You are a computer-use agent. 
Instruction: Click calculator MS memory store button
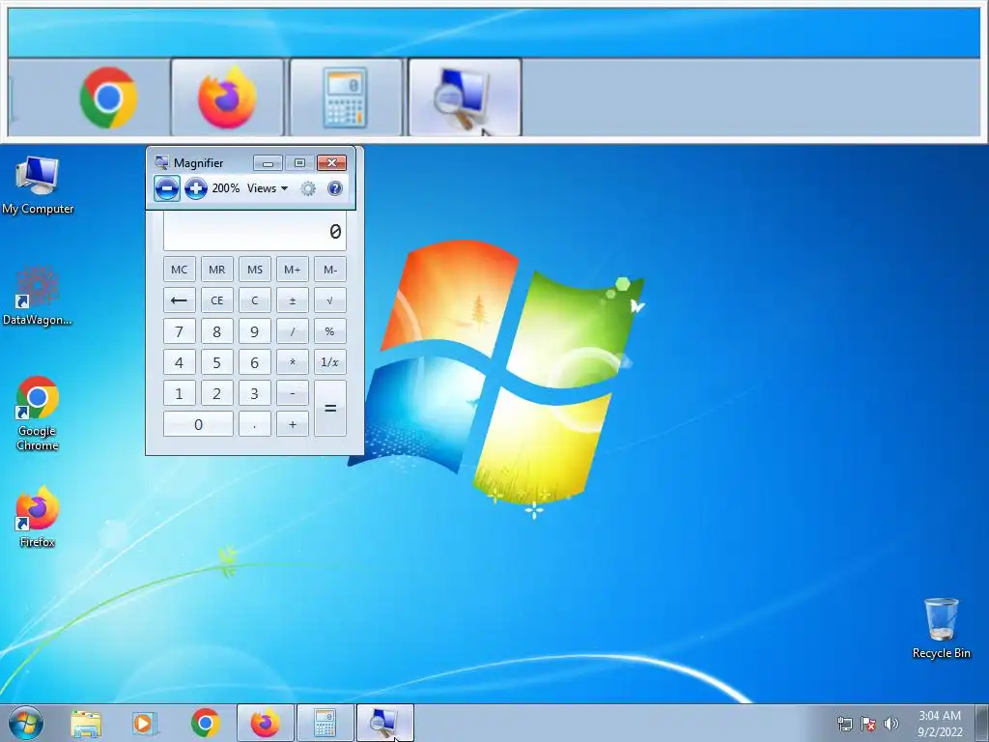[255, 270]
